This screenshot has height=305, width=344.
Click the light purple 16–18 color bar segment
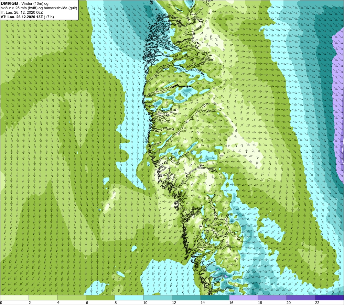click(244, 298)
